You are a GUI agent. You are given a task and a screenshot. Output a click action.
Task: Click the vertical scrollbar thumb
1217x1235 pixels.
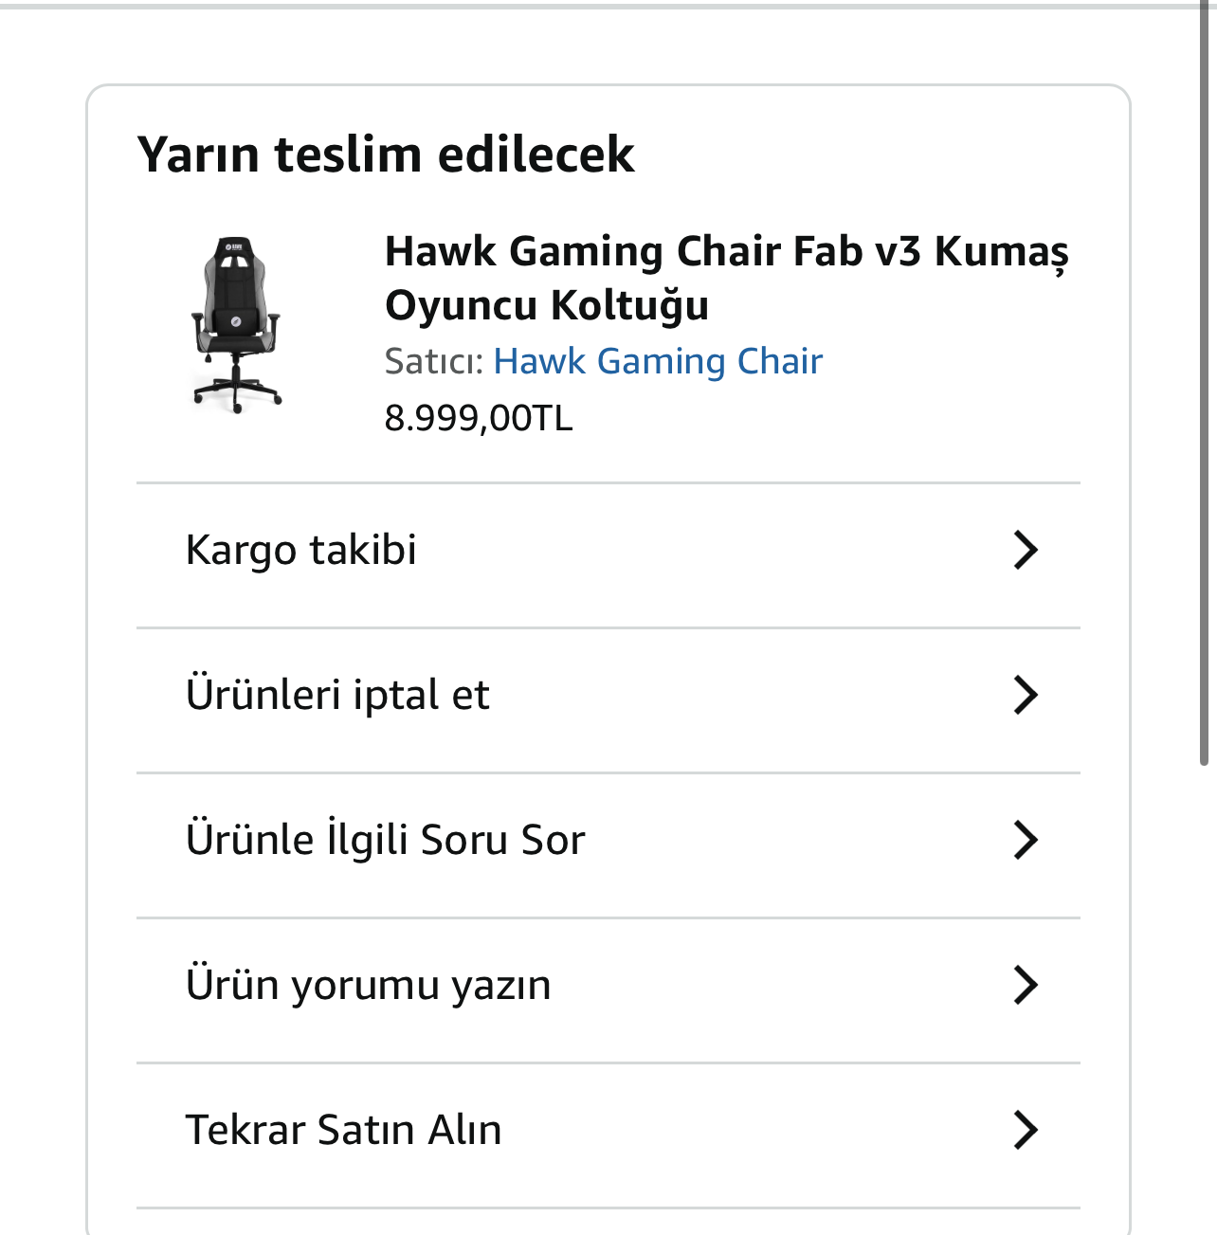coord(1204,379)
